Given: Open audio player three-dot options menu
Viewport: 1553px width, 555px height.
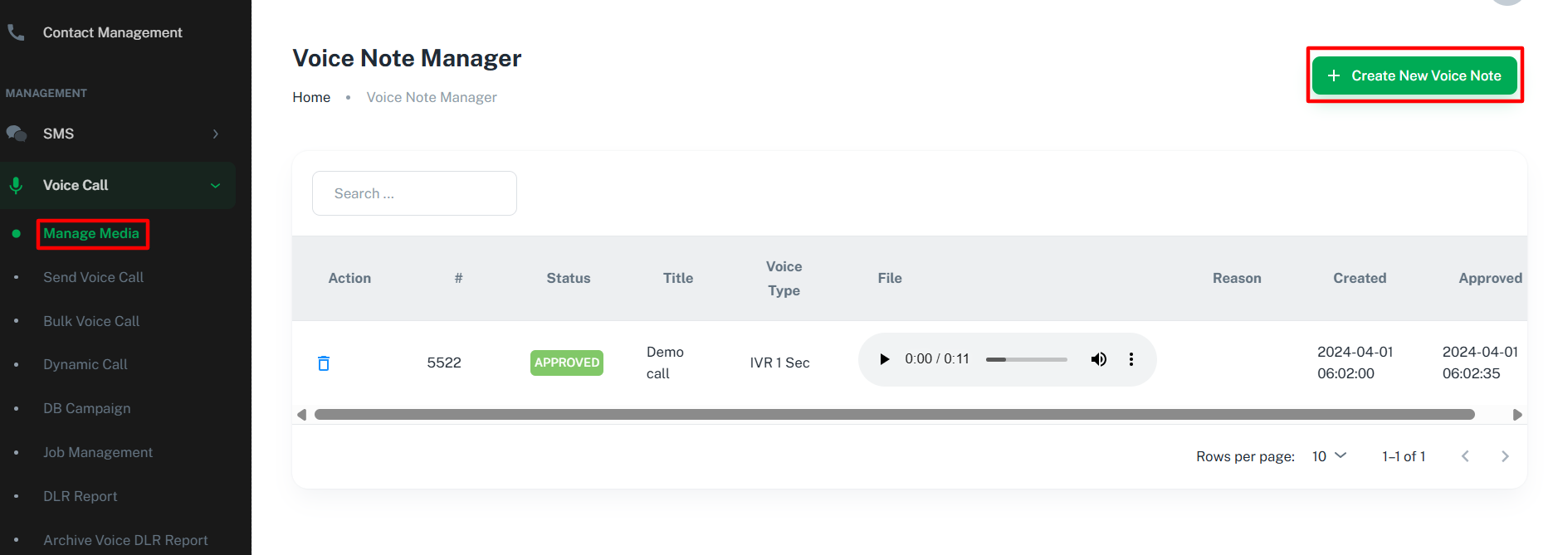Looking at the screenshot, I should coord(1131,359).
